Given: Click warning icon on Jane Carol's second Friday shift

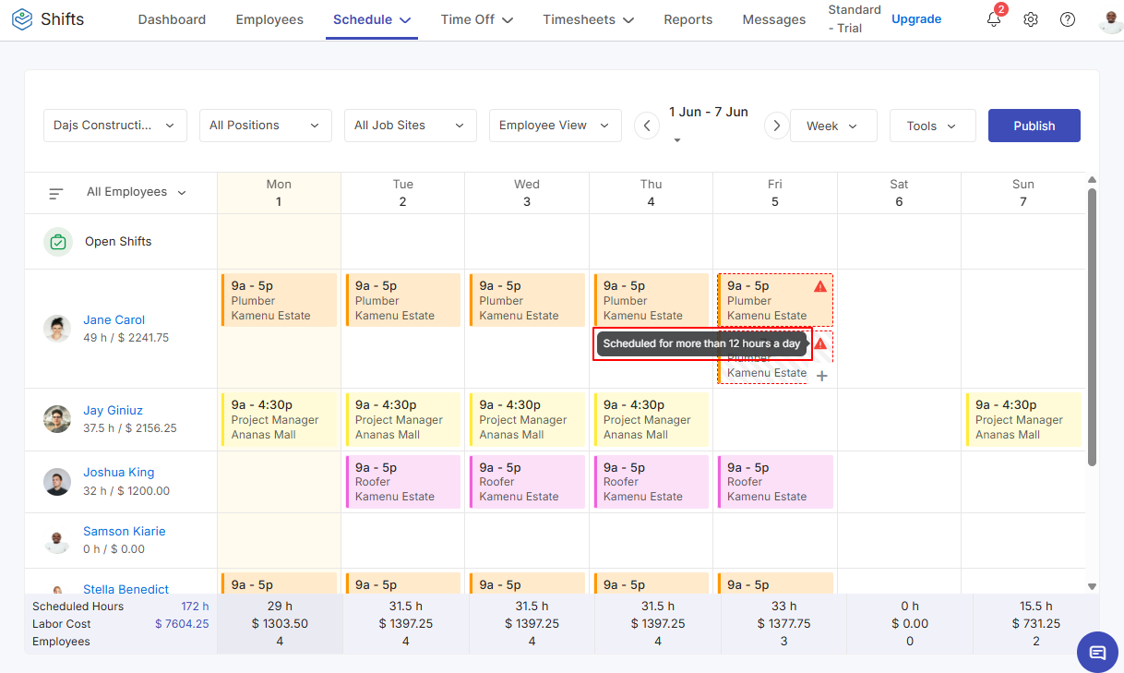Looking at the screenshot, I should tap(820, 343).
